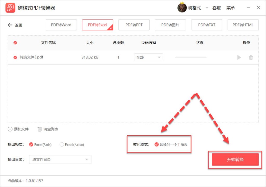Viewport: 266px width, 187px height.
Task: Switch to the PDF转TXT tab
Action: tap(207, 25)
